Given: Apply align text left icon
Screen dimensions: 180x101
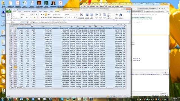Looking at the screenshot, I should tap(41, 17).
